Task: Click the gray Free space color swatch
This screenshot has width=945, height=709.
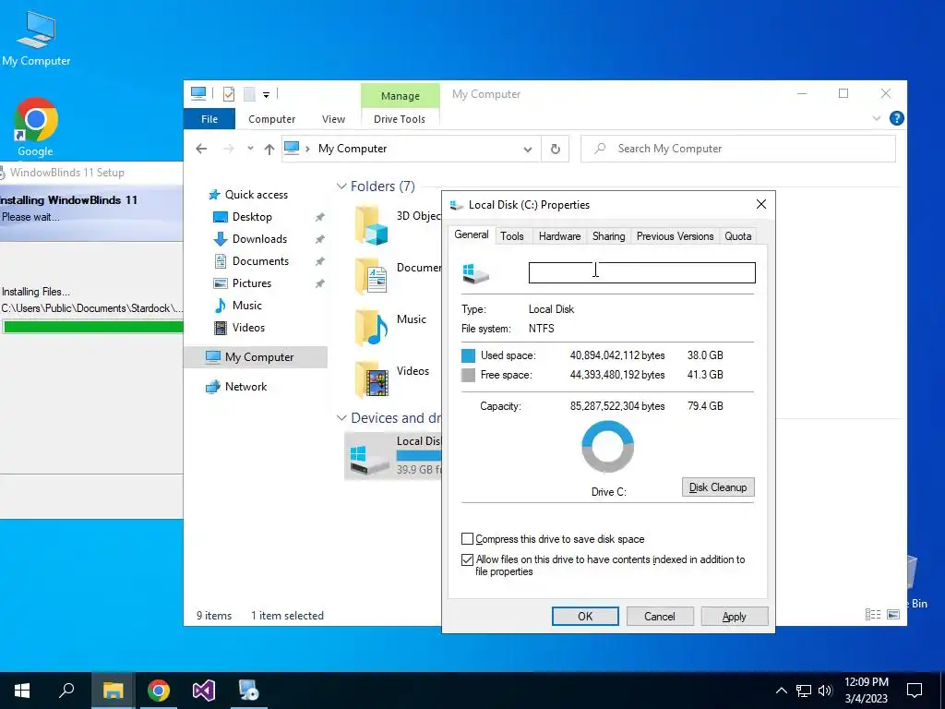Action: (x=468, y=375)
